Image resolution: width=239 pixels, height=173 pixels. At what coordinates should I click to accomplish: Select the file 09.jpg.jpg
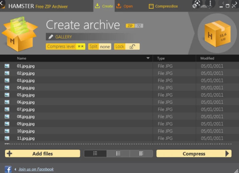point(26,124)
